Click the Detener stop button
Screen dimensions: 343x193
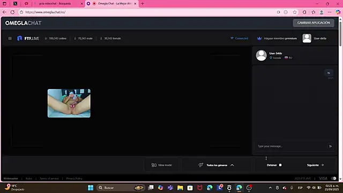[274, 165]
